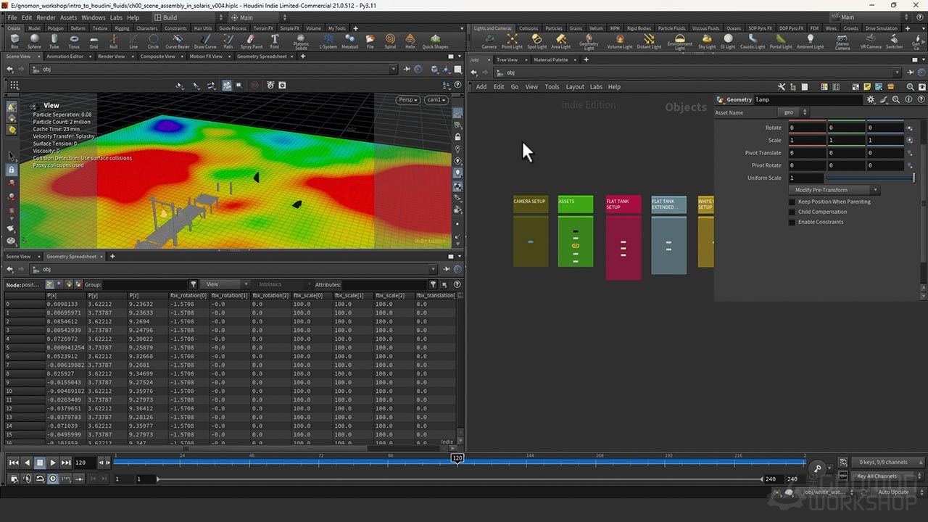Toggle the Child Compensation checkbox
This screenshot has width=928, height=522.
coord(792,212)
